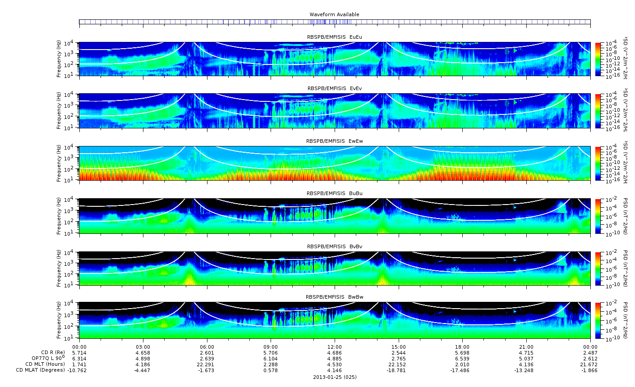This screenshot has height=387, width=635.
Task: Select the "RBSPB/EMFISIS BuBu" panel title
Action: (x=334, y=193)
